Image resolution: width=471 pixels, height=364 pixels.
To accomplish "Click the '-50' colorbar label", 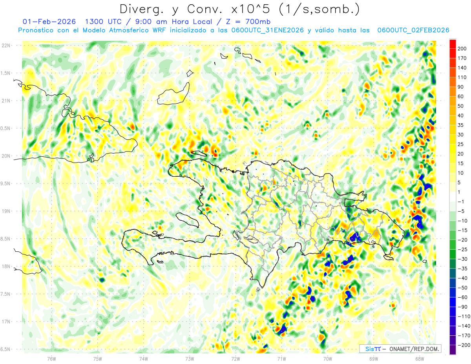I will click(462, 288).
